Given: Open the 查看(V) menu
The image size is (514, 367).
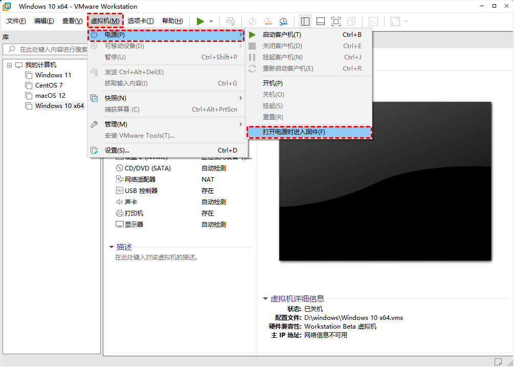Looking at the screenshot, I should [73, 21].
